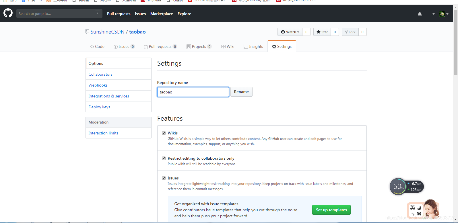The image size is (458, 223).
Task: Open the taobao repository link
Action: (x=137, y=32)
